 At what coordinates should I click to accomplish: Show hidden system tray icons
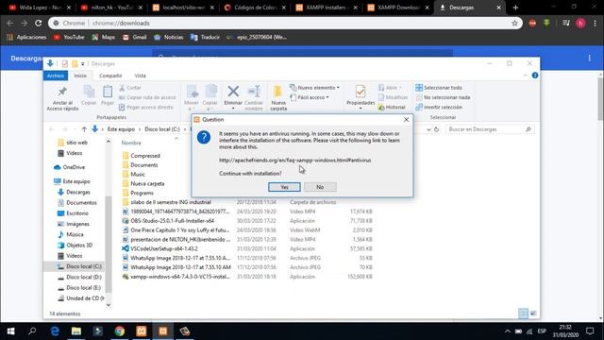pos(508,331)
